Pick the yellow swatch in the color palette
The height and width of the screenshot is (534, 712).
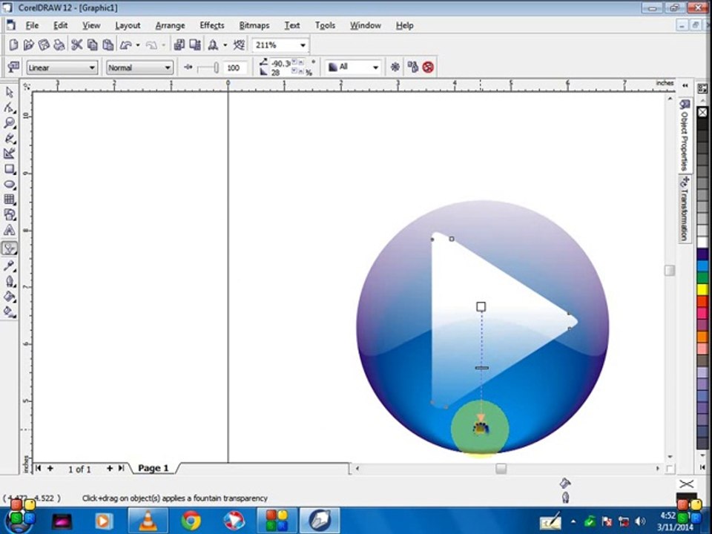(x=702, y=289)
